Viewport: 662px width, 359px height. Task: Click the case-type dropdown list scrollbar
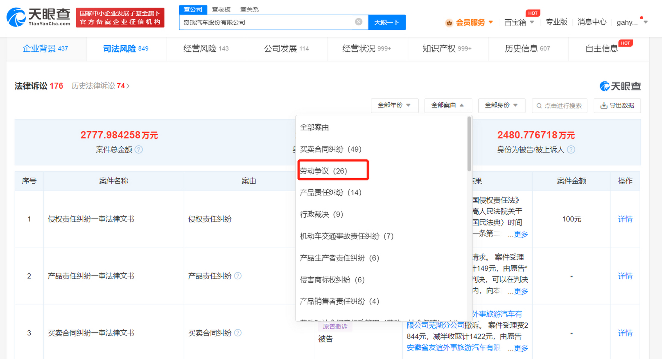(469, 144)
